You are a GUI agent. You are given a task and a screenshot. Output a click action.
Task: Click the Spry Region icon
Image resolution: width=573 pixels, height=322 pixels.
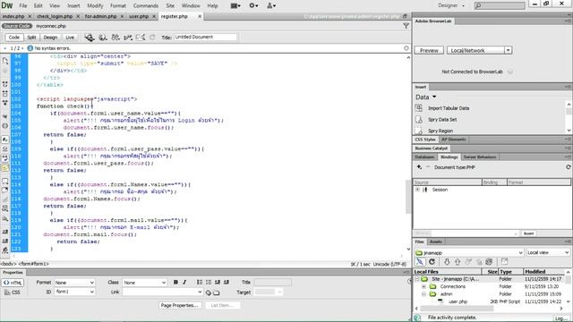click(419, 131)
